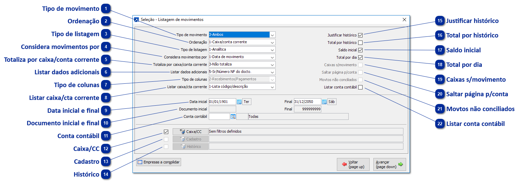Toggle Total por dia checkbox
This screenshot has height=184, width=520.
click(360, 57)
